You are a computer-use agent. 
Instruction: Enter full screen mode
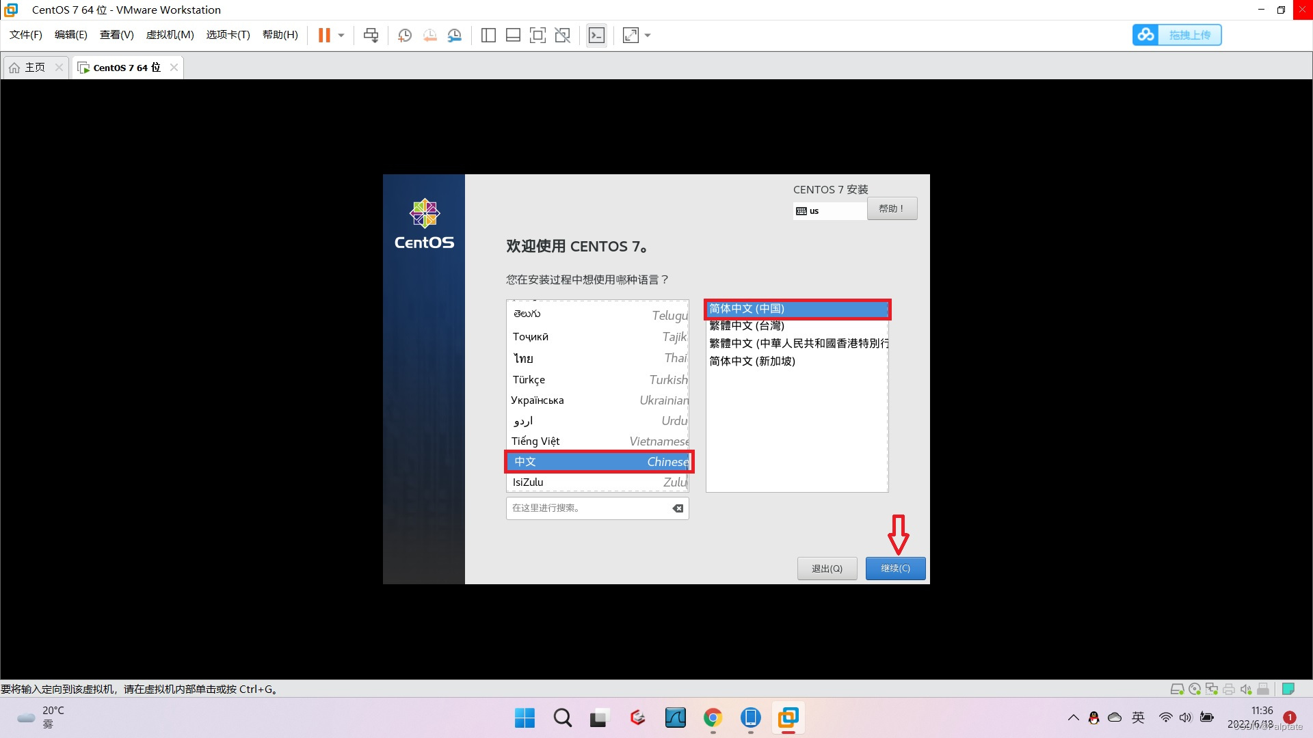pos(538,36)
